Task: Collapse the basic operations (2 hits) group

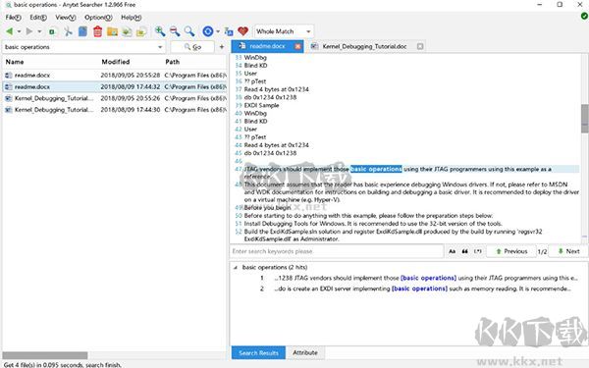Action: pyautogui.click(x=236, y=268)
